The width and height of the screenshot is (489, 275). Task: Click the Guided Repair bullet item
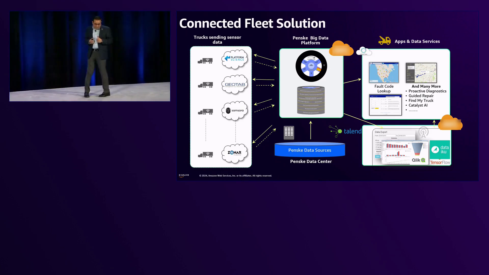(421, 96)
